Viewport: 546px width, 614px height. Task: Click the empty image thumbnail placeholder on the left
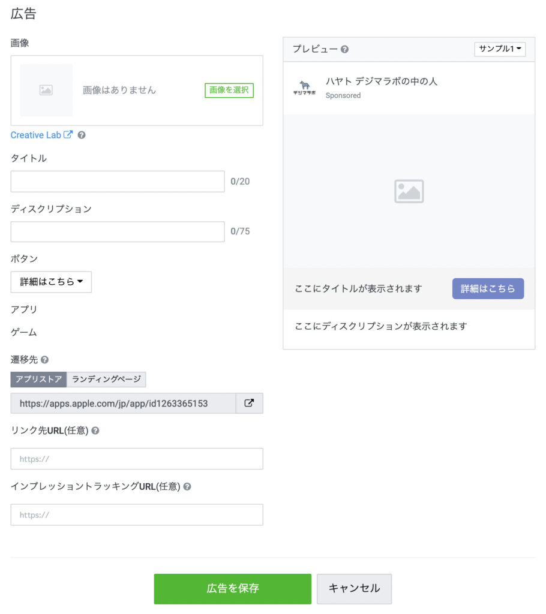46,91
